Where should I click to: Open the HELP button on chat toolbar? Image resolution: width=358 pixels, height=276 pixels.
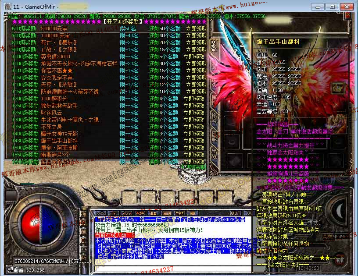[x=166, y=213]
